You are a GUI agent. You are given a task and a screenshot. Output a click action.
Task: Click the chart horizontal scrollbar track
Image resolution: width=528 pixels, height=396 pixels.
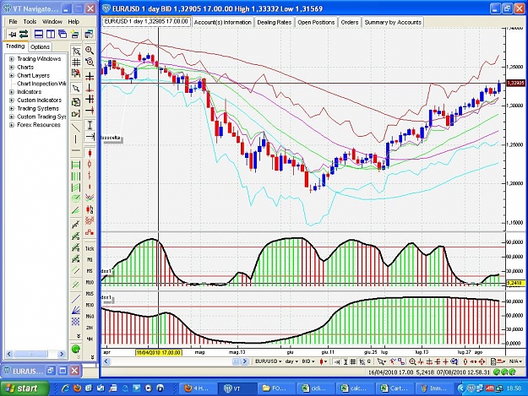click(x=171, y=361)
